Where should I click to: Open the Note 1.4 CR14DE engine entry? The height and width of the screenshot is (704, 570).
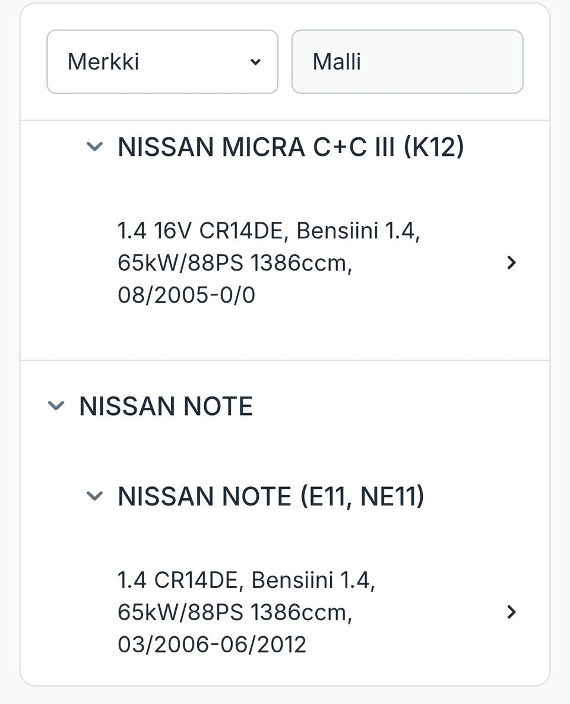246,612
